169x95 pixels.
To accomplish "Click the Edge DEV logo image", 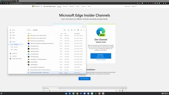I will point(101,32).
